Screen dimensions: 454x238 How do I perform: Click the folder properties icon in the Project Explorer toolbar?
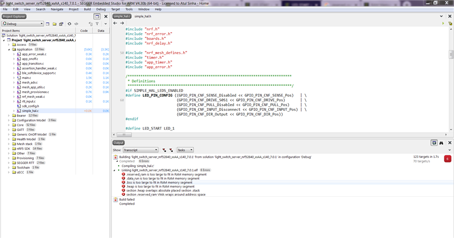point(61,24)
